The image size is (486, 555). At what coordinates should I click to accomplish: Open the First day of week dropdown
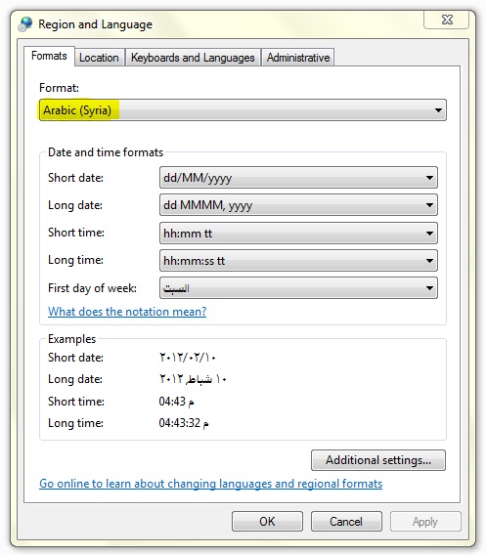pyautogui.click(x=298, y=288)
